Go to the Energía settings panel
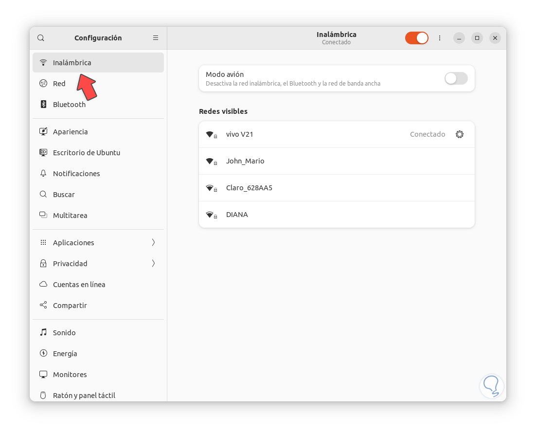536x434 pixels. pos(65,354)
